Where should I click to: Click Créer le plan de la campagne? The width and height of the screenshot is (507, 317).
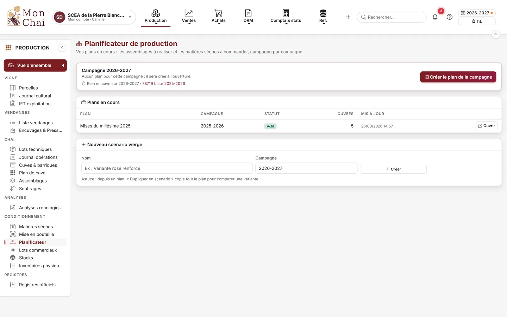click(458, 77)
